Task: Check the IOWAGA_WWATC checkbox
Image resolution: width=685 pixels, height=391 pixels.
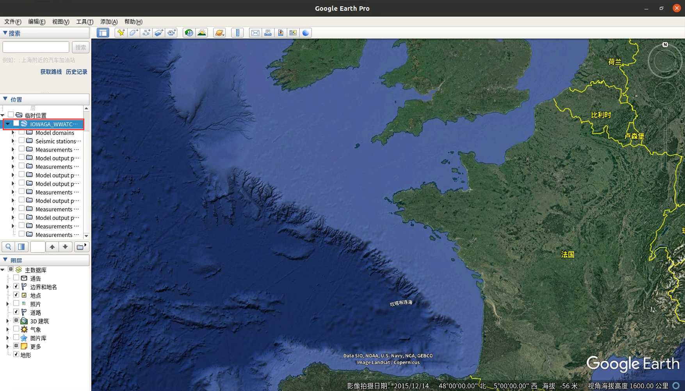Action: 16,124
